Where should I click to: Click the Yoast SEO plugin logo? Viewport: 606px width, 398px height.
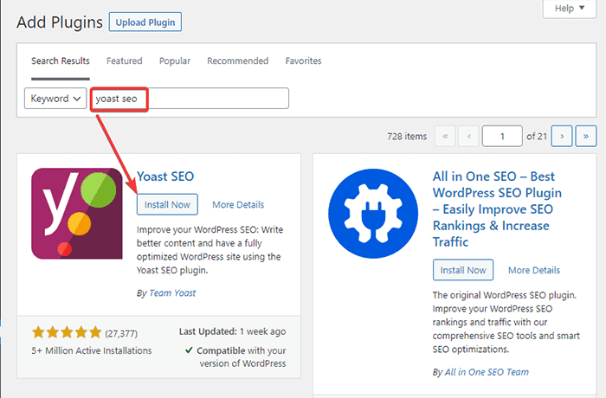pyautogui.click(x=76, y=214)
